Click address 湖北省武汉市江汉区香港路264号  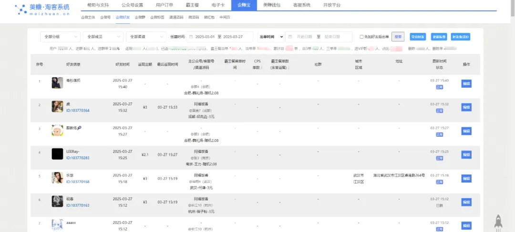pos(399,175)
